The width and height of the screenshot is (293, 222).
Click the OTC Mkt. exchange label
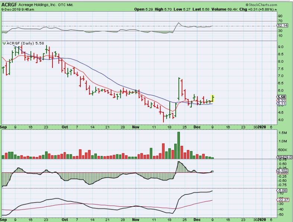pos(66,5)
